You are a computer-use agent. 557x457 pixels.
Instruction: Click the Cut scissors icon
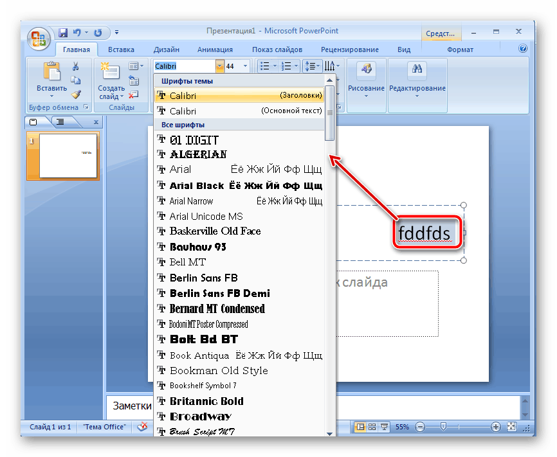click(x=75, y=66)
